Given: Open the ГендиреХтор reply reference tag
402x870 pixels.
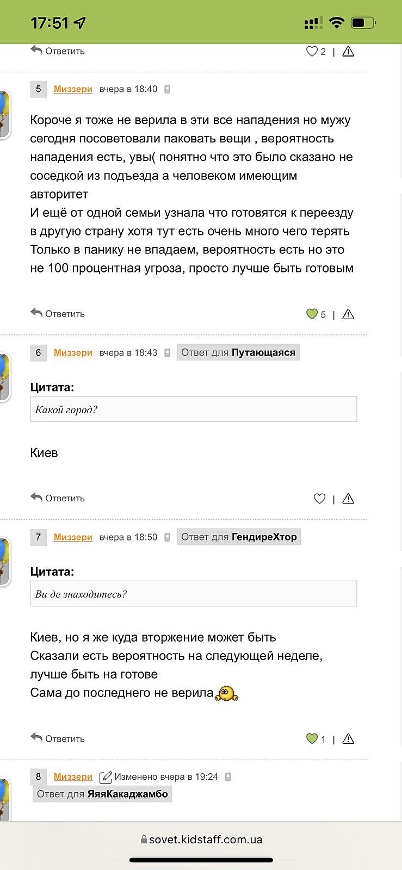Looking at the screenshot, I should pyautogui.click(x=239, y=537).
